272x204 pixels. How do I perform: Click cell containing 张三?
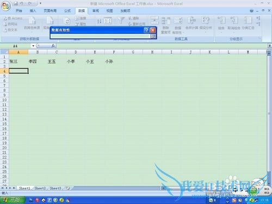click(18, 61)
